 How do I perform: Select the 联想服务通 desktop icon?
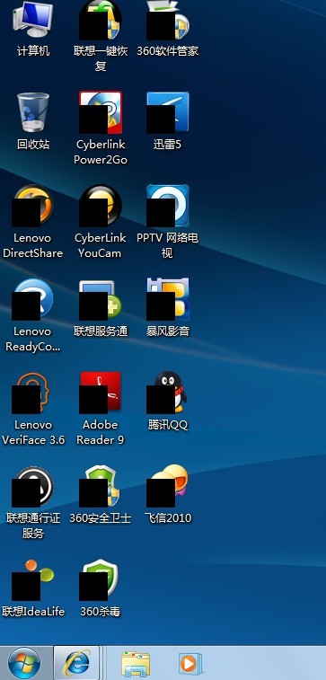[101, 299]
